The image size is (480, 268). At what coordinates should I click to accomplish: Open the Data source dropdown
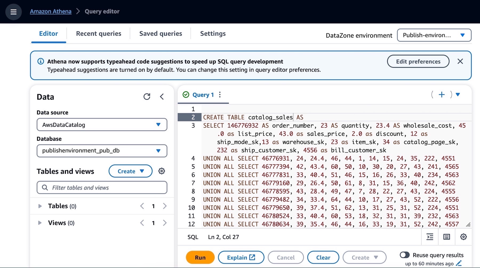tap(102, 125)
